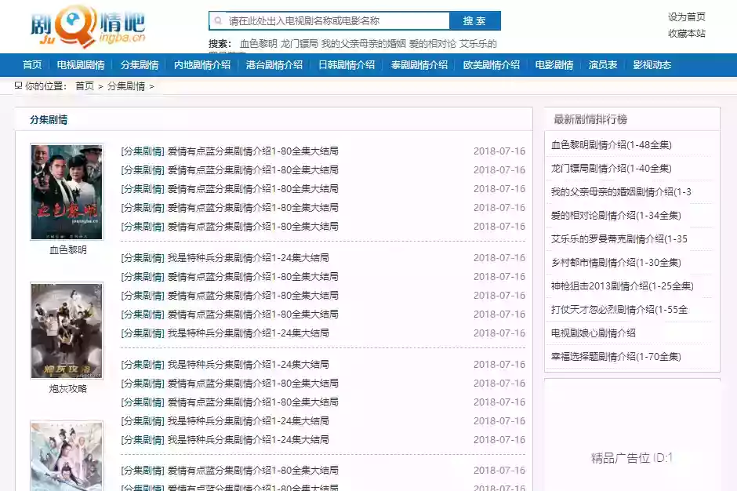Select hot search keyword 爱的相对论

tap(433, 44)
